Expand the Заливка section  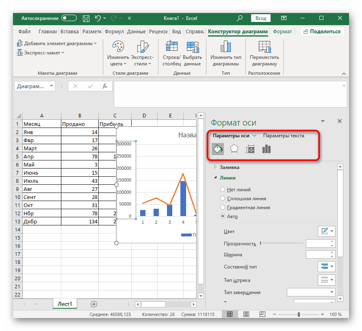pyautogui.click(x=230, y=167)
